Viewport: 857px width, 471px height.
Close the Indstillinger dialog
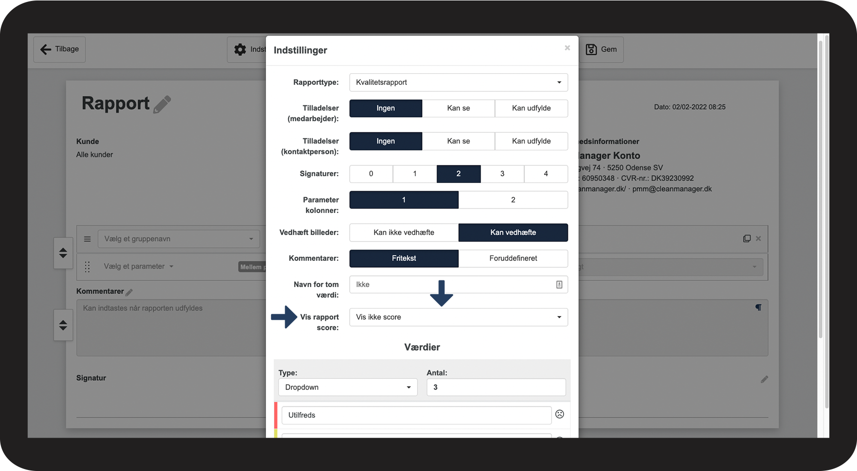pos(567,48)
